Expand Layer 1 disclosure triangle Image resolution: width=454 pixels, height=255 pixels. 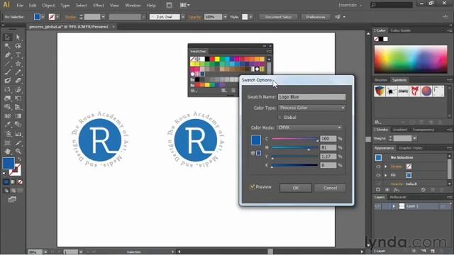[394, 206]
